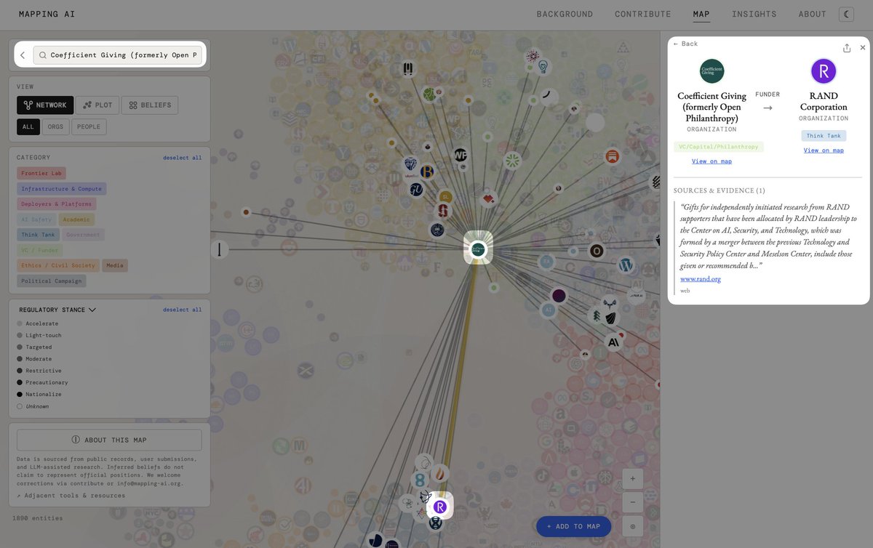Go back with the search bar arrow

coord(23,55)
